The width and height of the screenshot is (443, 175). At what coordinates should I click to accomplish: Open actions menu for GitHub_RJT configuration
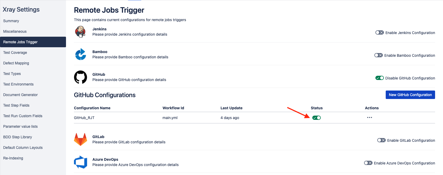coord(370,117)
